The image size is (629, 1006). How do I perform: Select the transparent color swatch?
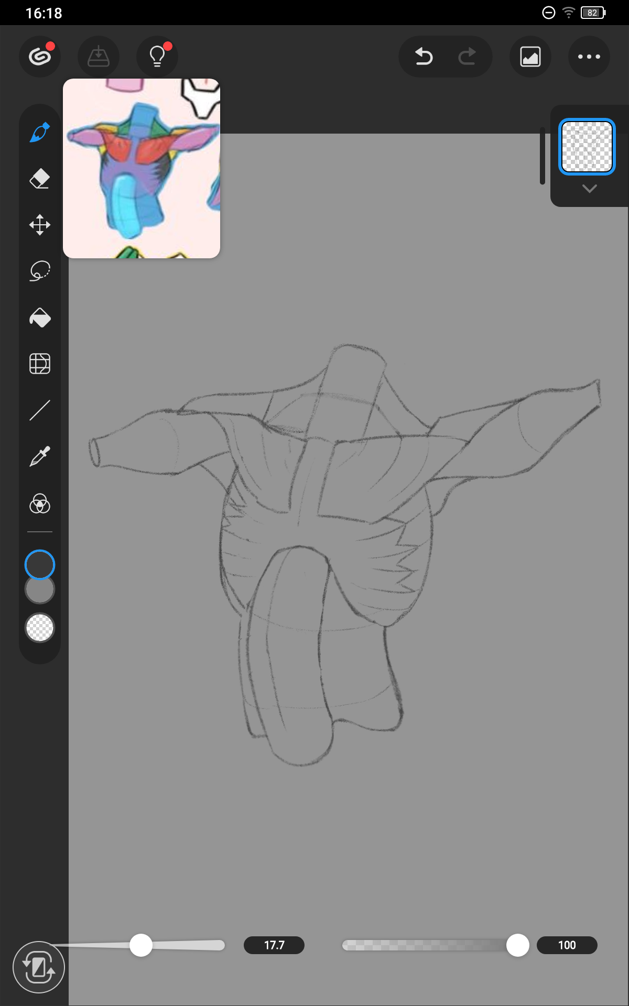[x=40, y=628]
